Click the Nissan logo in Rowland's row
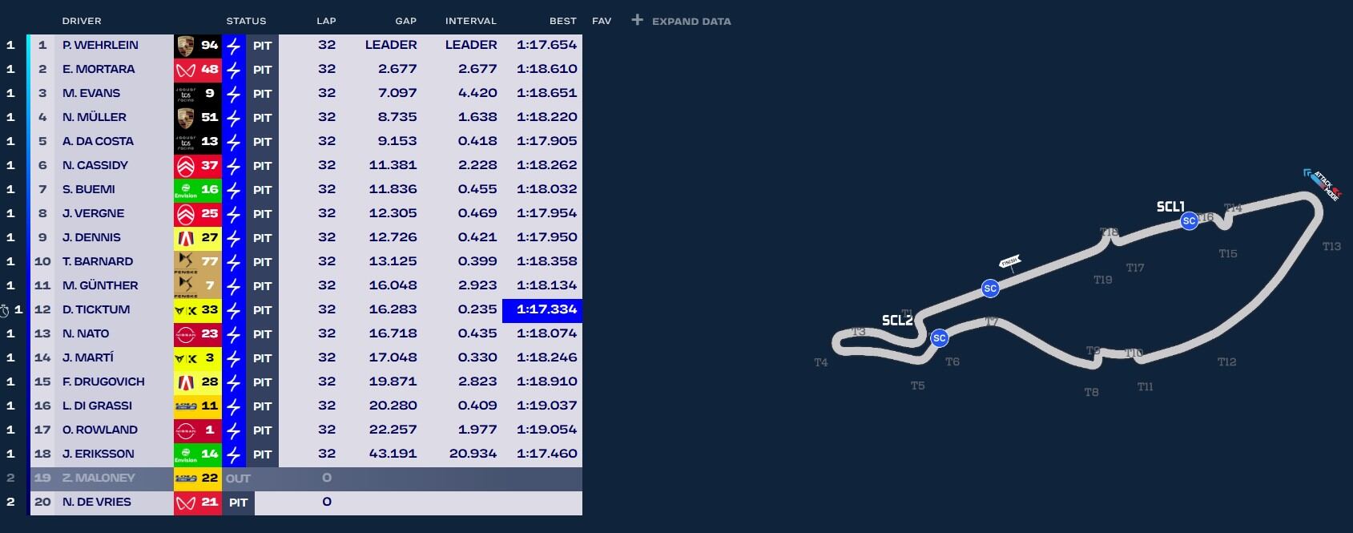 [x=185, y=430]
